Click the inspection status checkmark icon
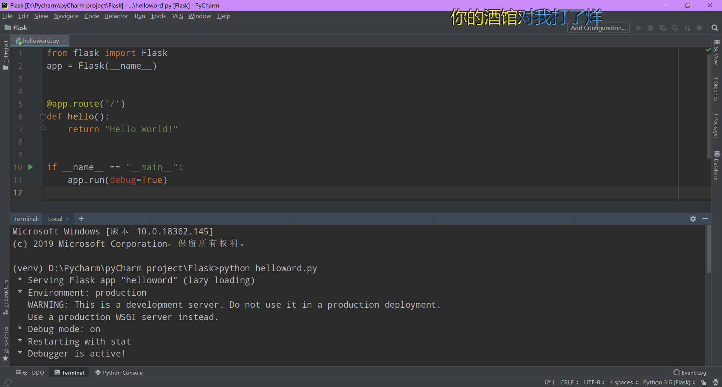The height and width of the screenshot is (387, 722). 708,50
